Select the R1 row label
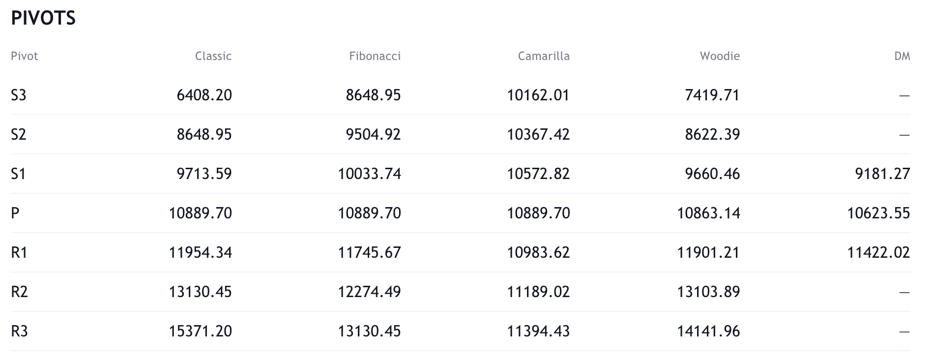Screen dimensions: 932x363 [x=19, y=252]
